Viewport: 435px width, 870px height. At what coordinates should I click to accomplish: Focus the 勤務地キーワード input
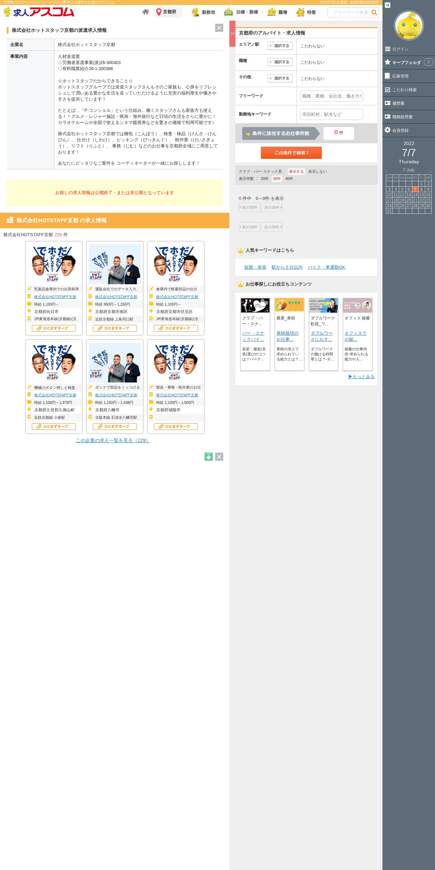332,114
